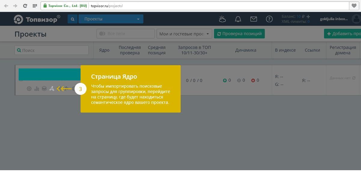
Task: Open the Проекты section dropdown
Action: click(x=111, y=19)
